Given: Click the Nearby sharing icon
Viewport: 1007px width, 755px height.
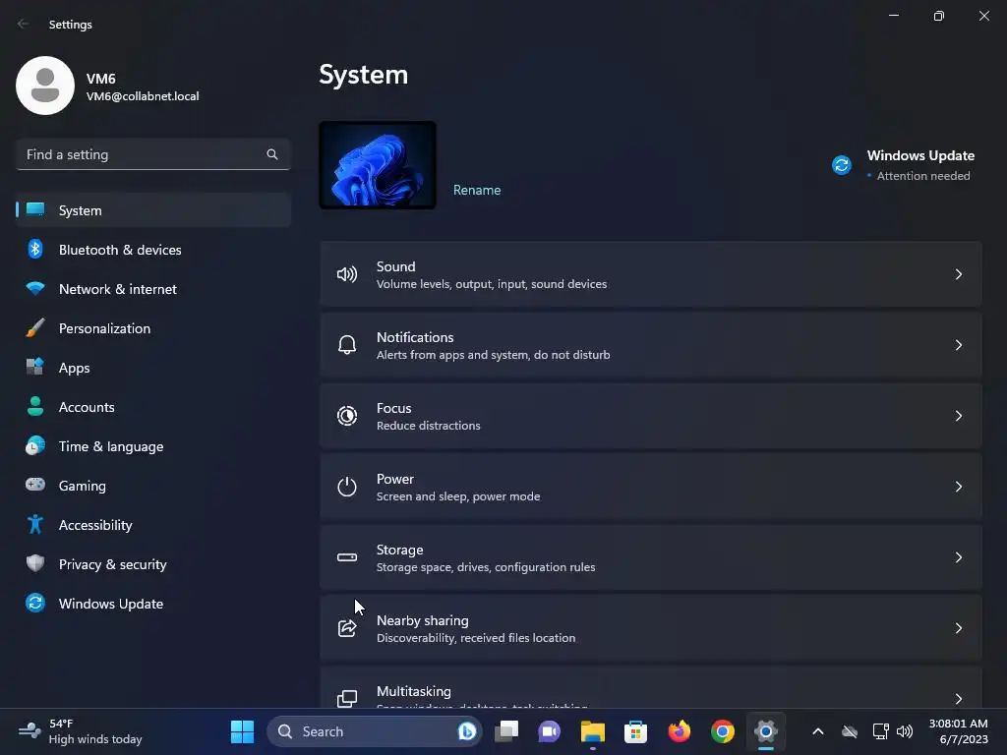Looking at the screenshot, I should pyautogui.click(x=347, y=628).
